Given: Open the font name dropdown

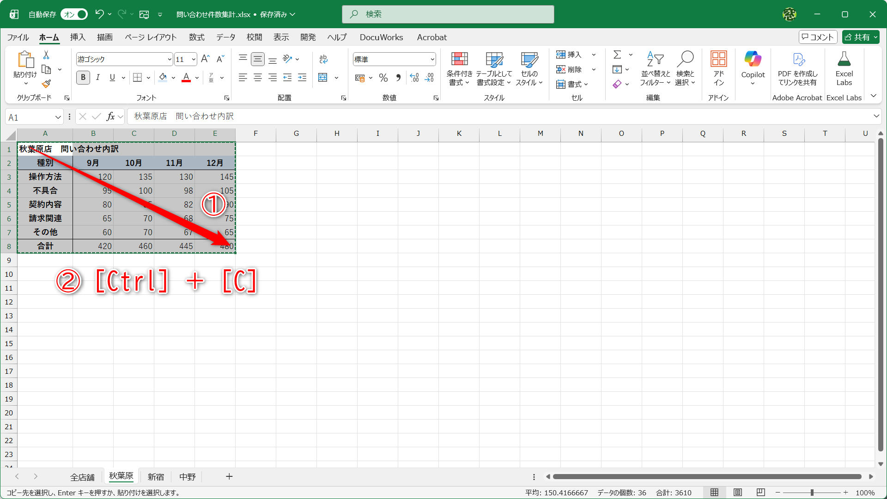Looking at the screenshot, I should (170, 59).
